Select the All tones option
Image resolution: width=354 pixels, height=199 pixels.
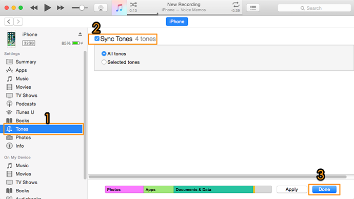coord(104,54)
